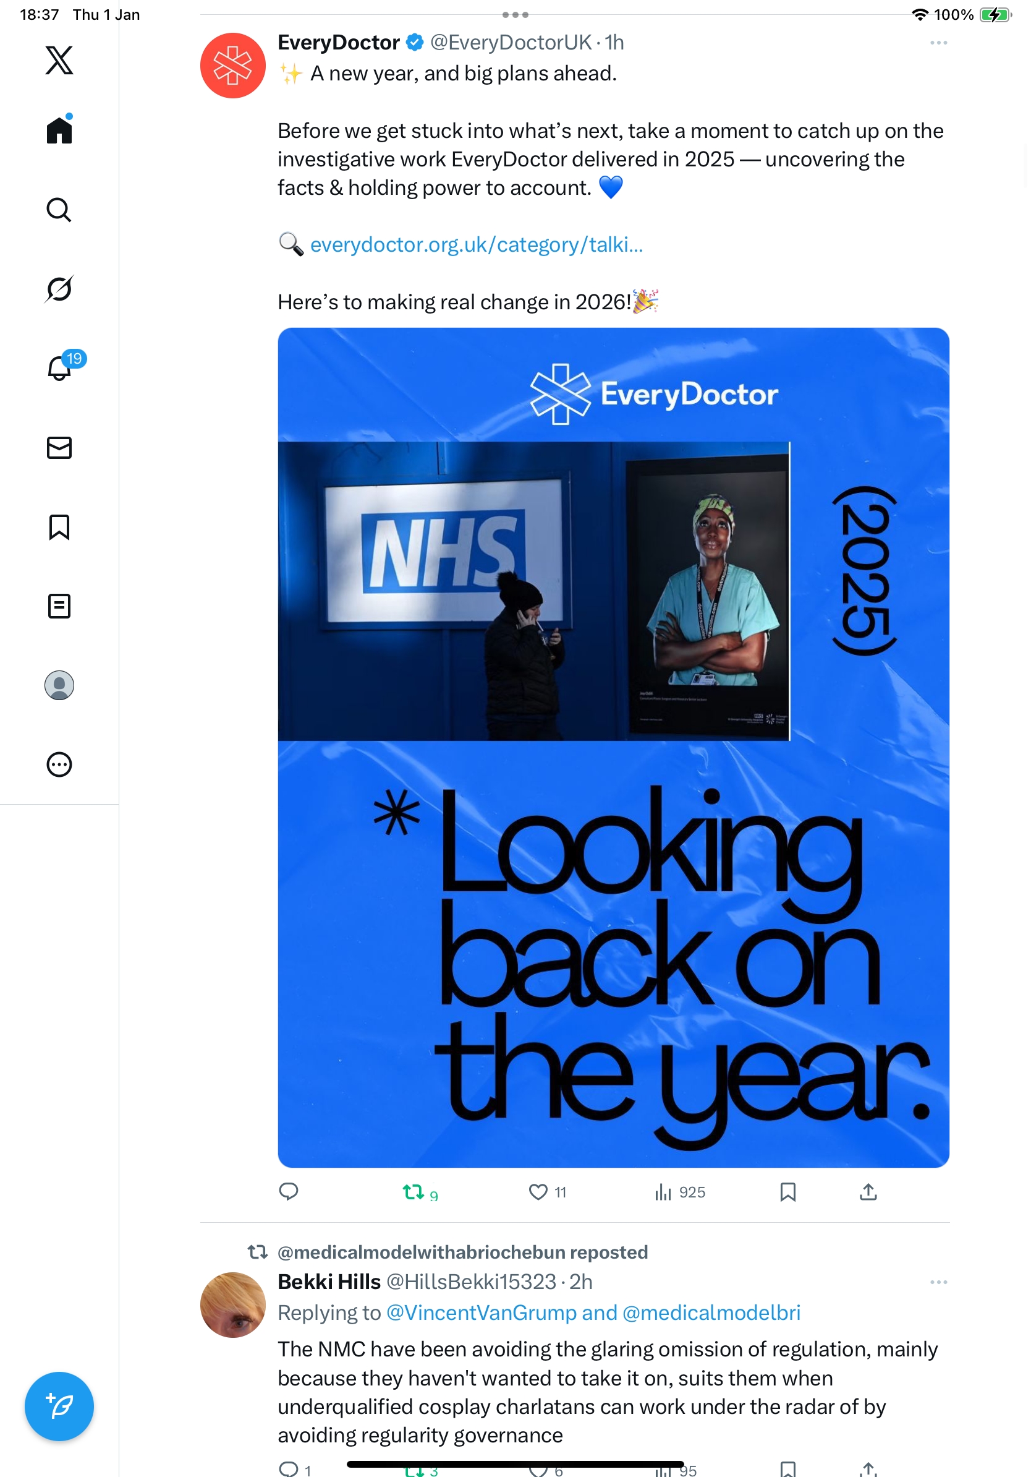Expand the More circle menu in sidebar
The image size is (1031, 1477).
pos(59,764)
